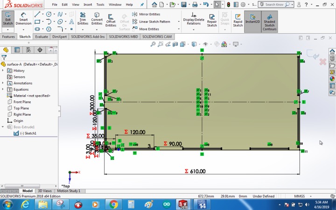The height and width of the screenshot is (210, 336).
Task: Click Offset Entities tool
Action: (x=111, y=21)
